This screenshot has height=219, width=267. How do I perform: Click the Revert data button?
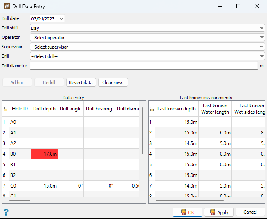[x=81, y=83]
